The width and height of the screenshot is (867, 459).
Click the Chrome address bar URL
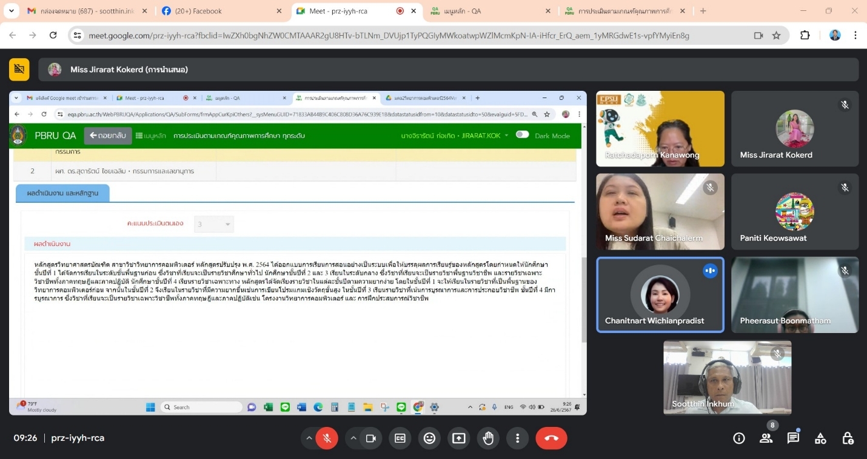(x=388, y=36)
